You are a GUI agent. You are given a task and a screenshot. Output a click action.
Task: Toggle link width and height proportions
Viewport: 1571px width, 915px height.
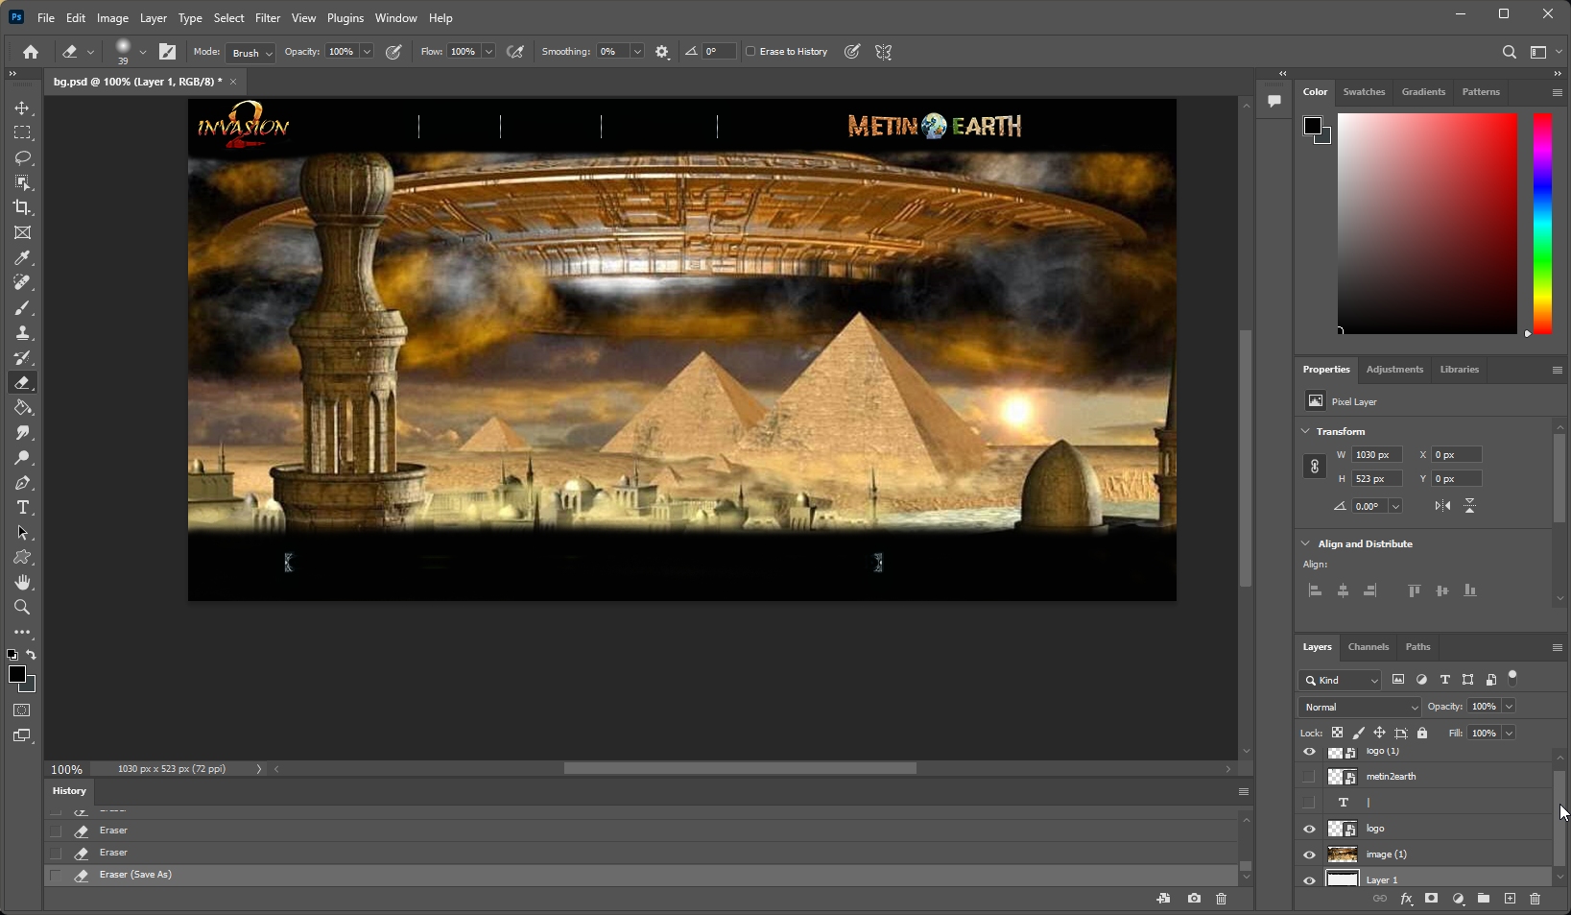tap(1315, 467)
